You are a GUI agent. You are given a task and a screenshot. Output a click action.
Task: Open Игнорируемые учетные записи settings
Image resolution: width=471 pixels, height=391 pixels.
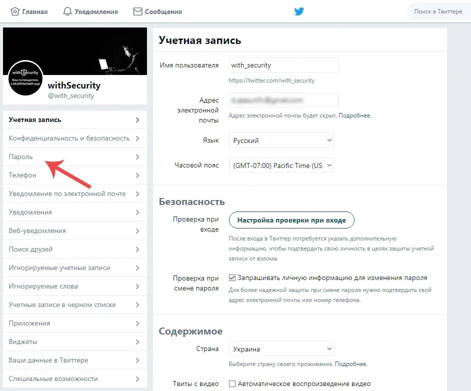75,267
